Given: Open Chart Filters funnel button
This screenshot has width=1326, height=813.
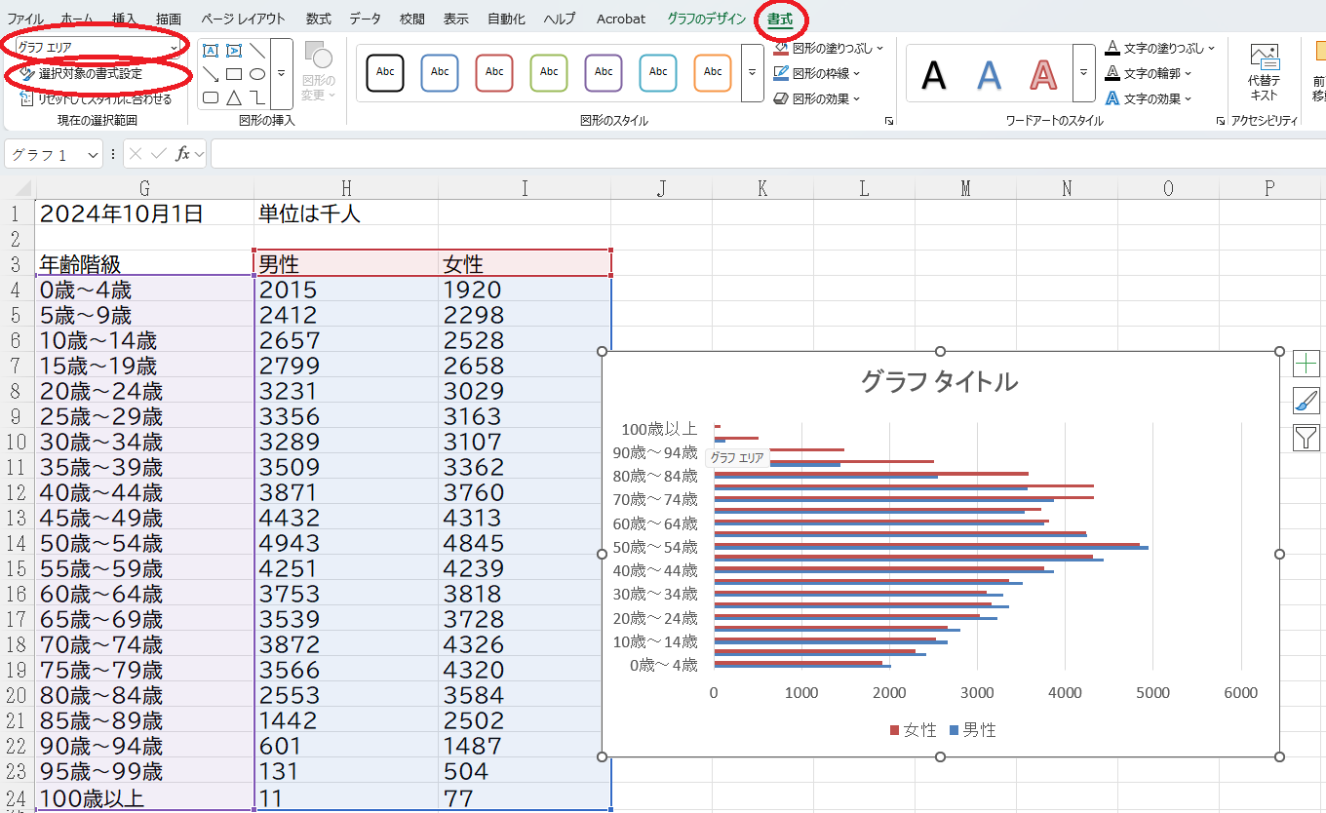Looking at the screenshot, I should coord(1306,438).
